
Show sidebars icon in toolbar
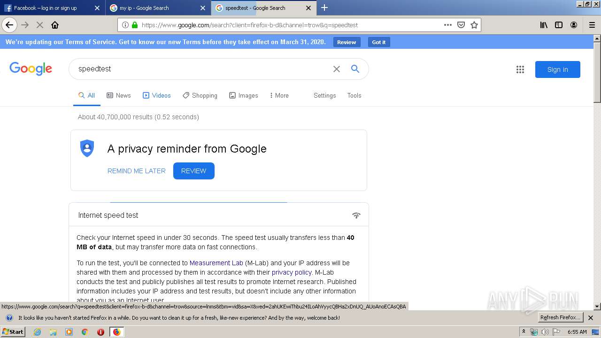click(559, 25)
